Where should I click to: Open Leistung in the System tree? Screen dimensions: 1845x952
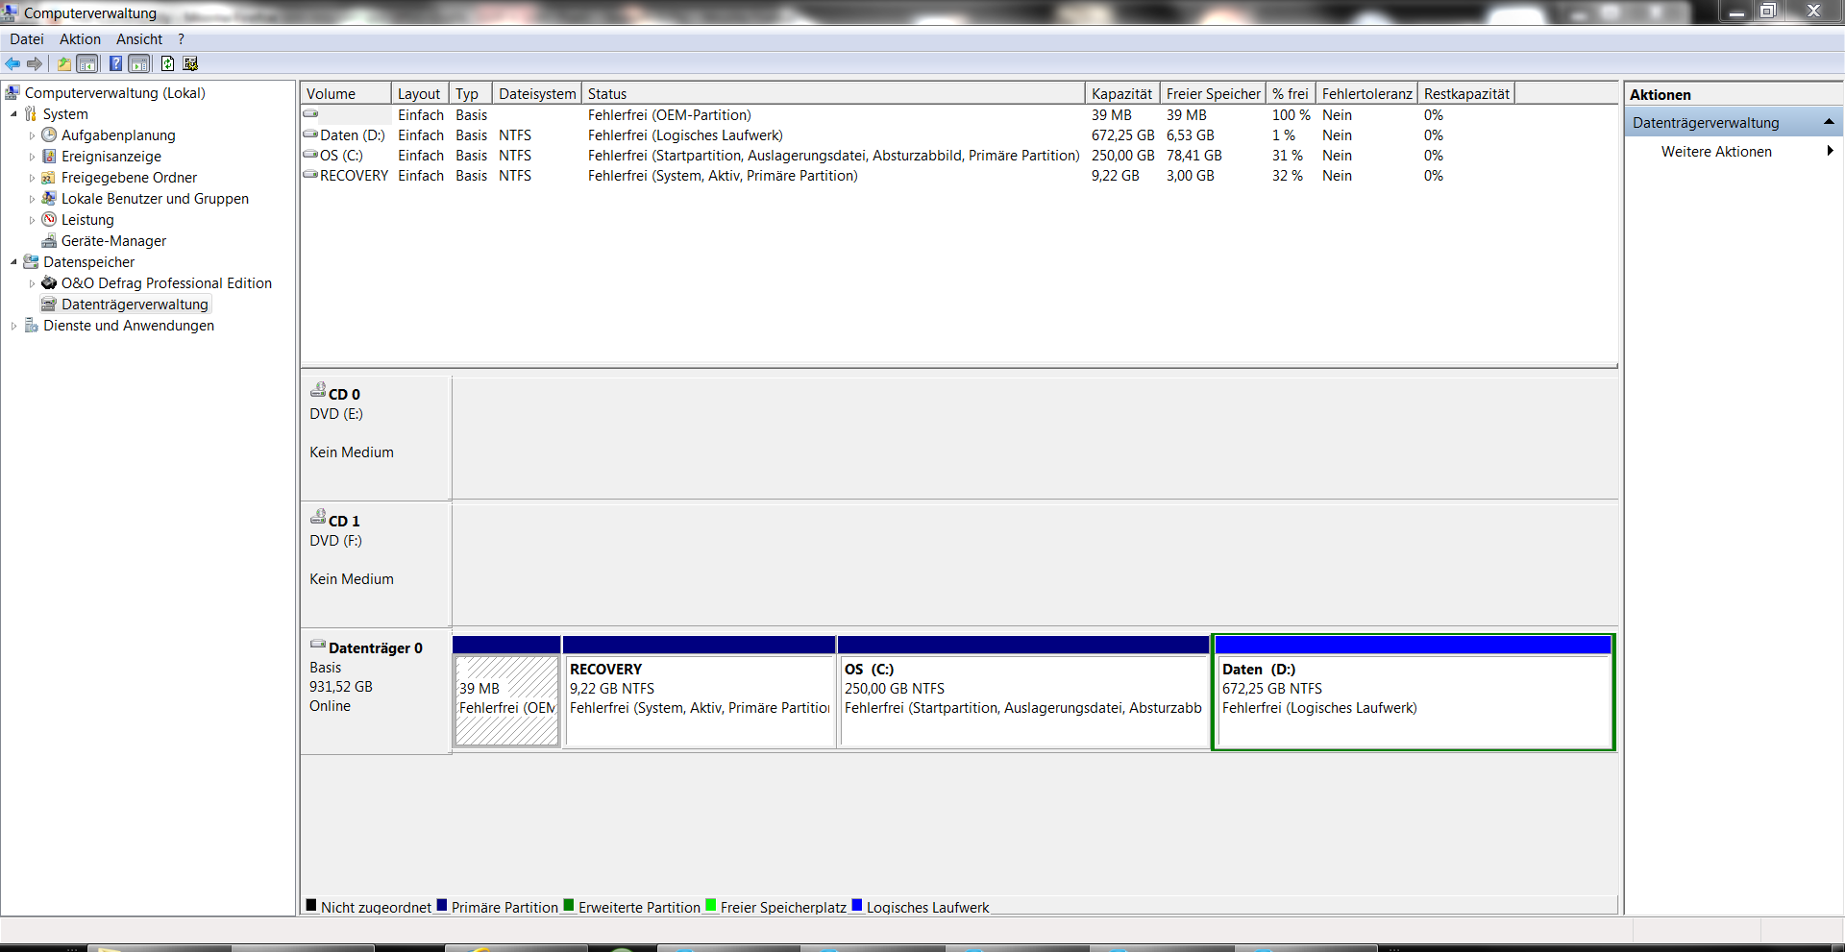click(87, 220)
